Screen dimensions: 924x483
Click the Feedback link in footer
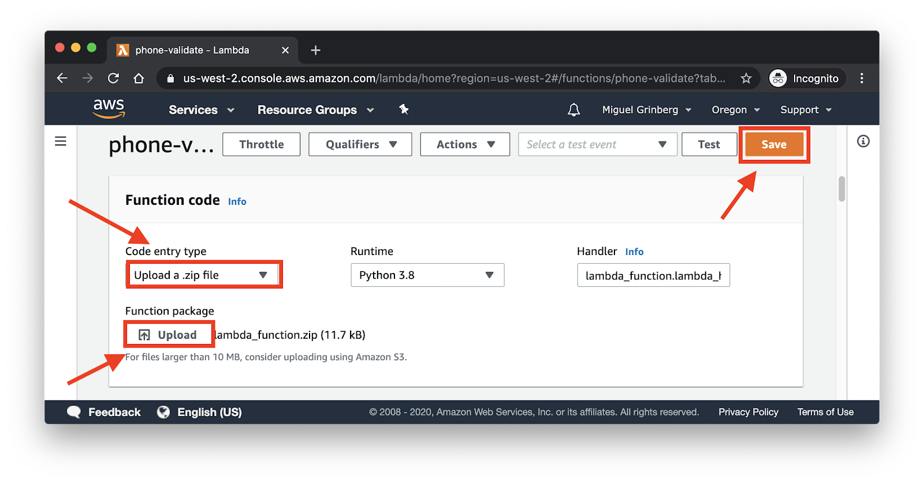(x=114, y=412)
